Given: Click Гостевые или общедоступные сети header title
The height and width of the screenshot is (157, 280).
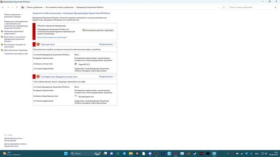Looking at the screenshot, I should coord(59,77).
